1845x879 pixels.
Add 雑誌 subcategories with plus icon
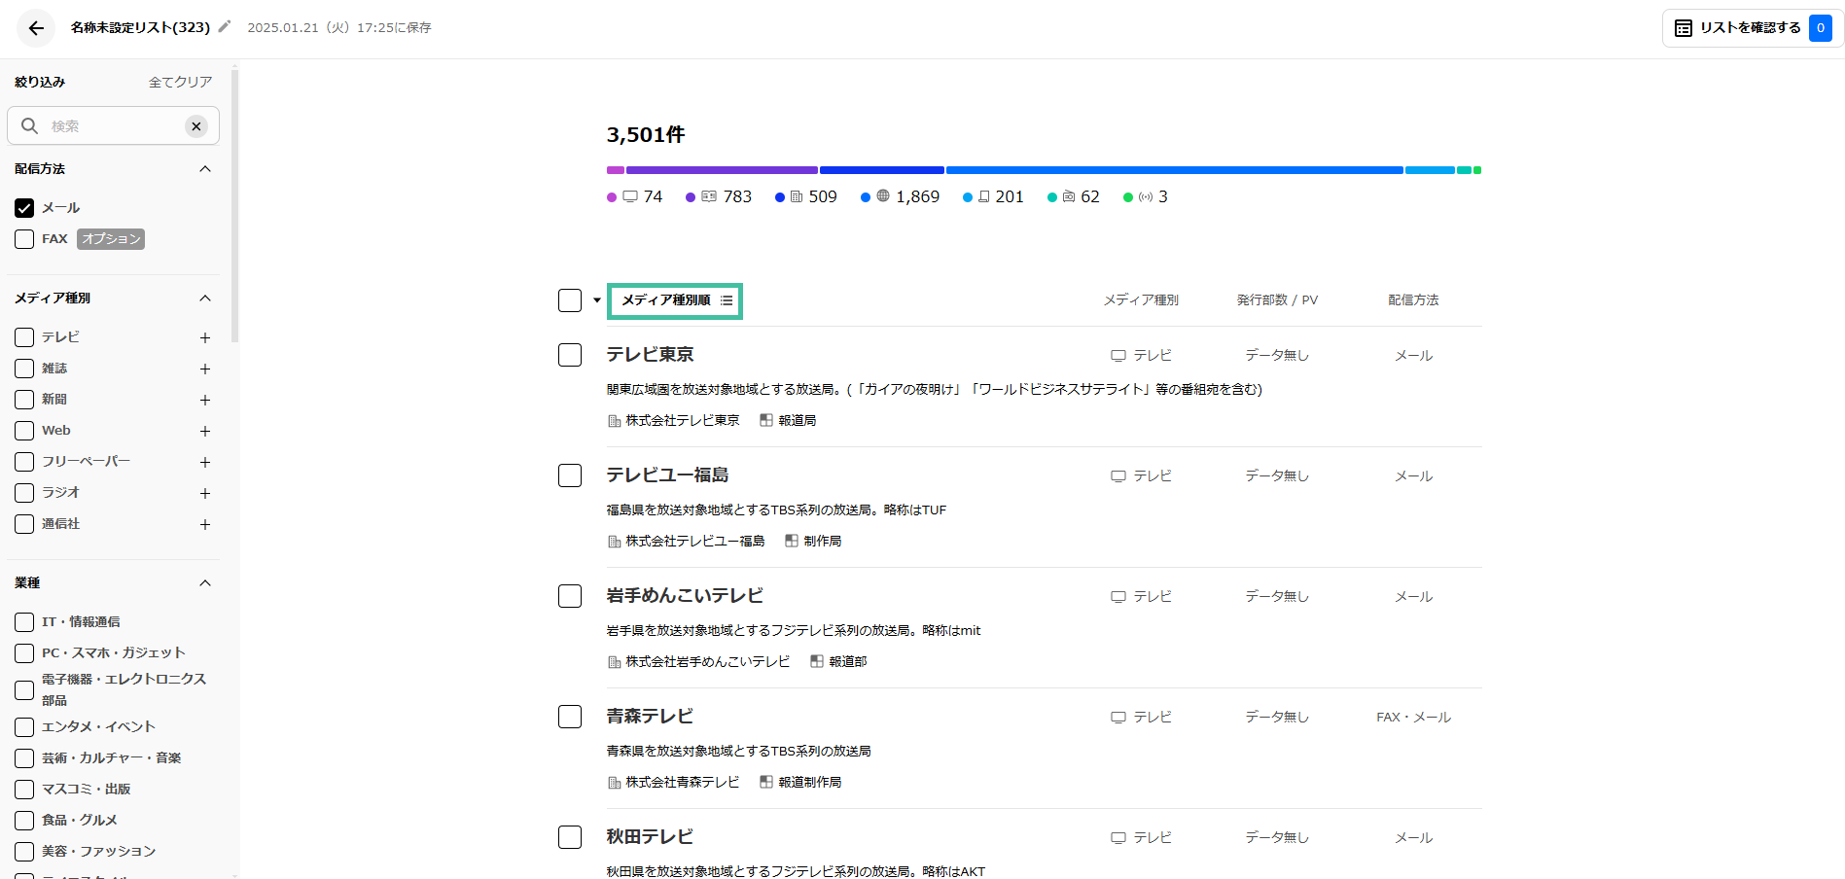point(205,369)
